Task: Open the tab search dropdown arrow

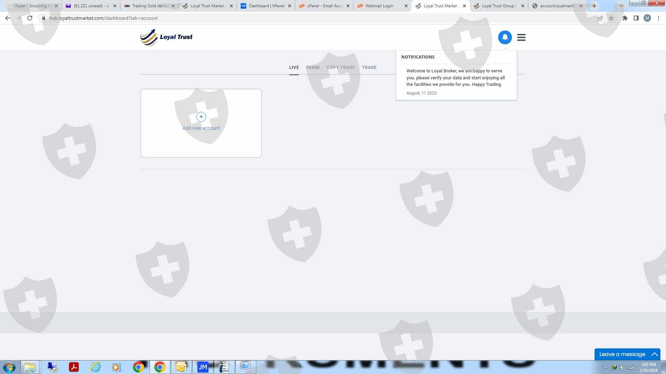Action: tap(621, 6)
